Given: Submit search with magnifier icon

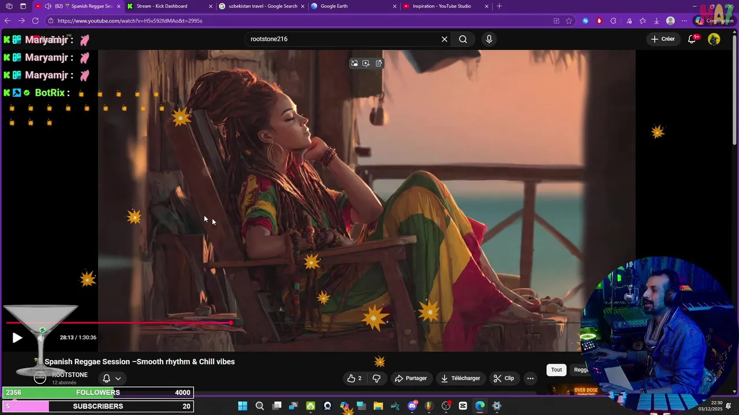Looking at the screenshot, I should (463, 39).
